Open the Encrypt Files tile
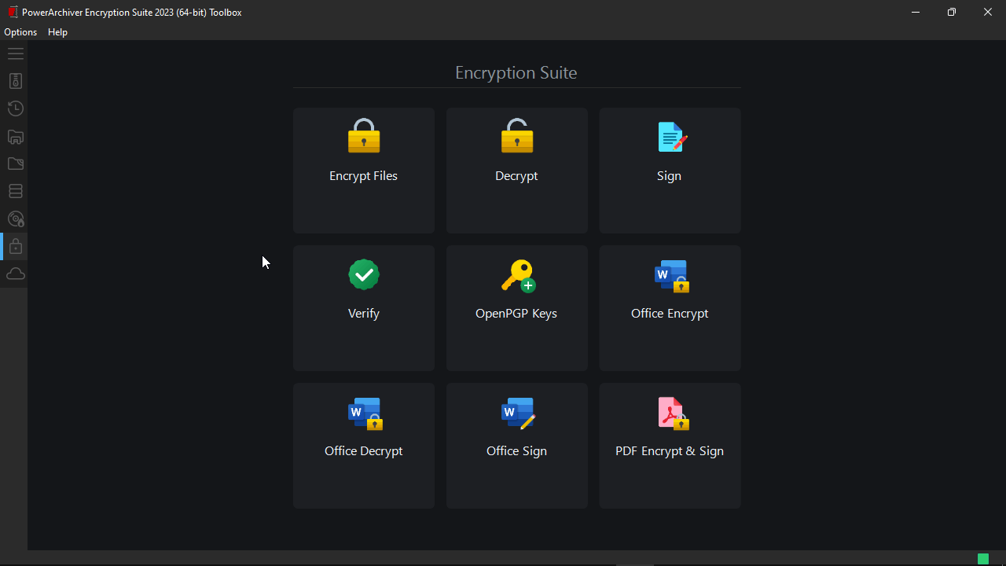1006x566 pixels. (x=363, y=170)
